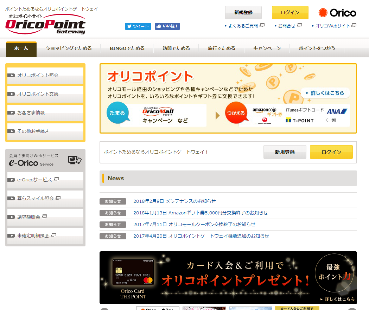Open 請求額照会 in e-Orico sidebar
Screen dimensions: 369x310
(29, 217)
